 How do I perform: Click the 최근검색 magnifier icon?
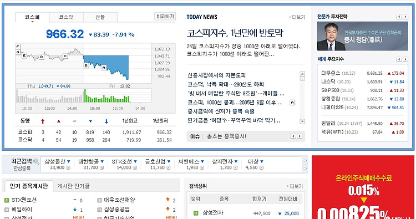[x=36, y=161]
